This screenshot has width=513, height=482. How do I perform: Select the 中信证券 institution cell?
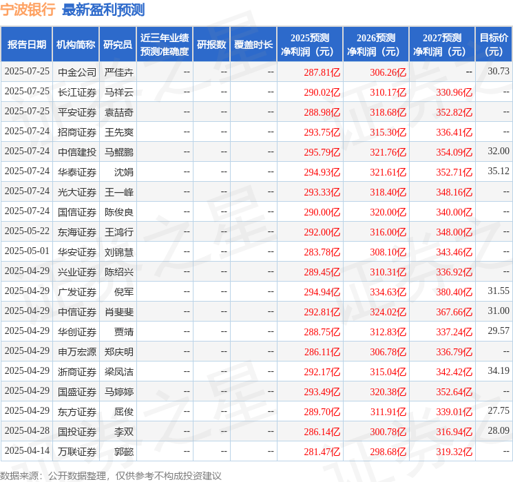click(77, 312)
